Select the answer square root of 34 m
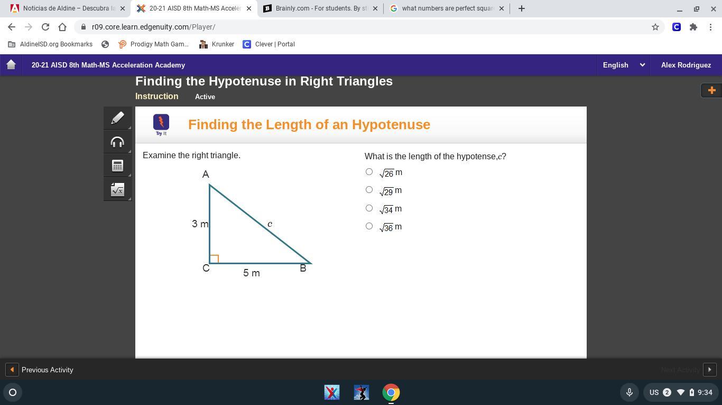The width and height of the screenshot is (722, 405). [x=369, y=208]
